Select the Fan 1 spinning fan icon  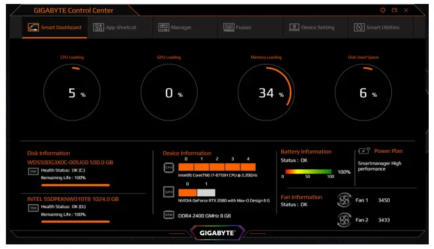344,200
